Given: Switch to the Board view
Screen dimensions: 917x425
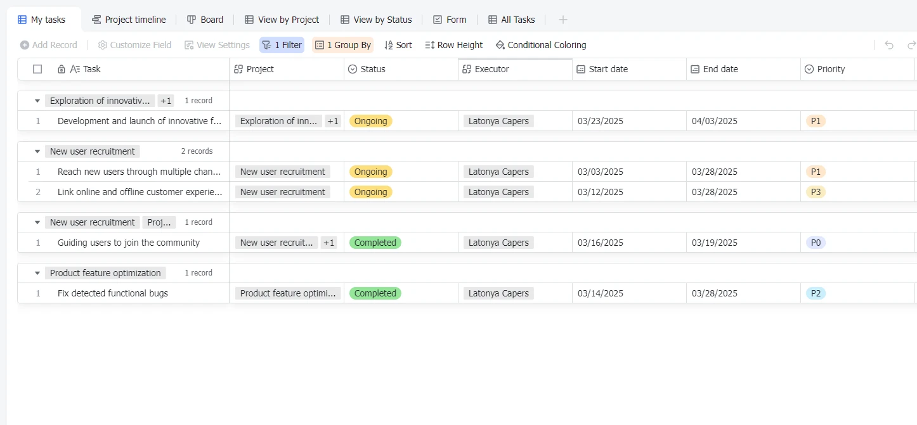Looking at the screenshot, I should point(205,20).
